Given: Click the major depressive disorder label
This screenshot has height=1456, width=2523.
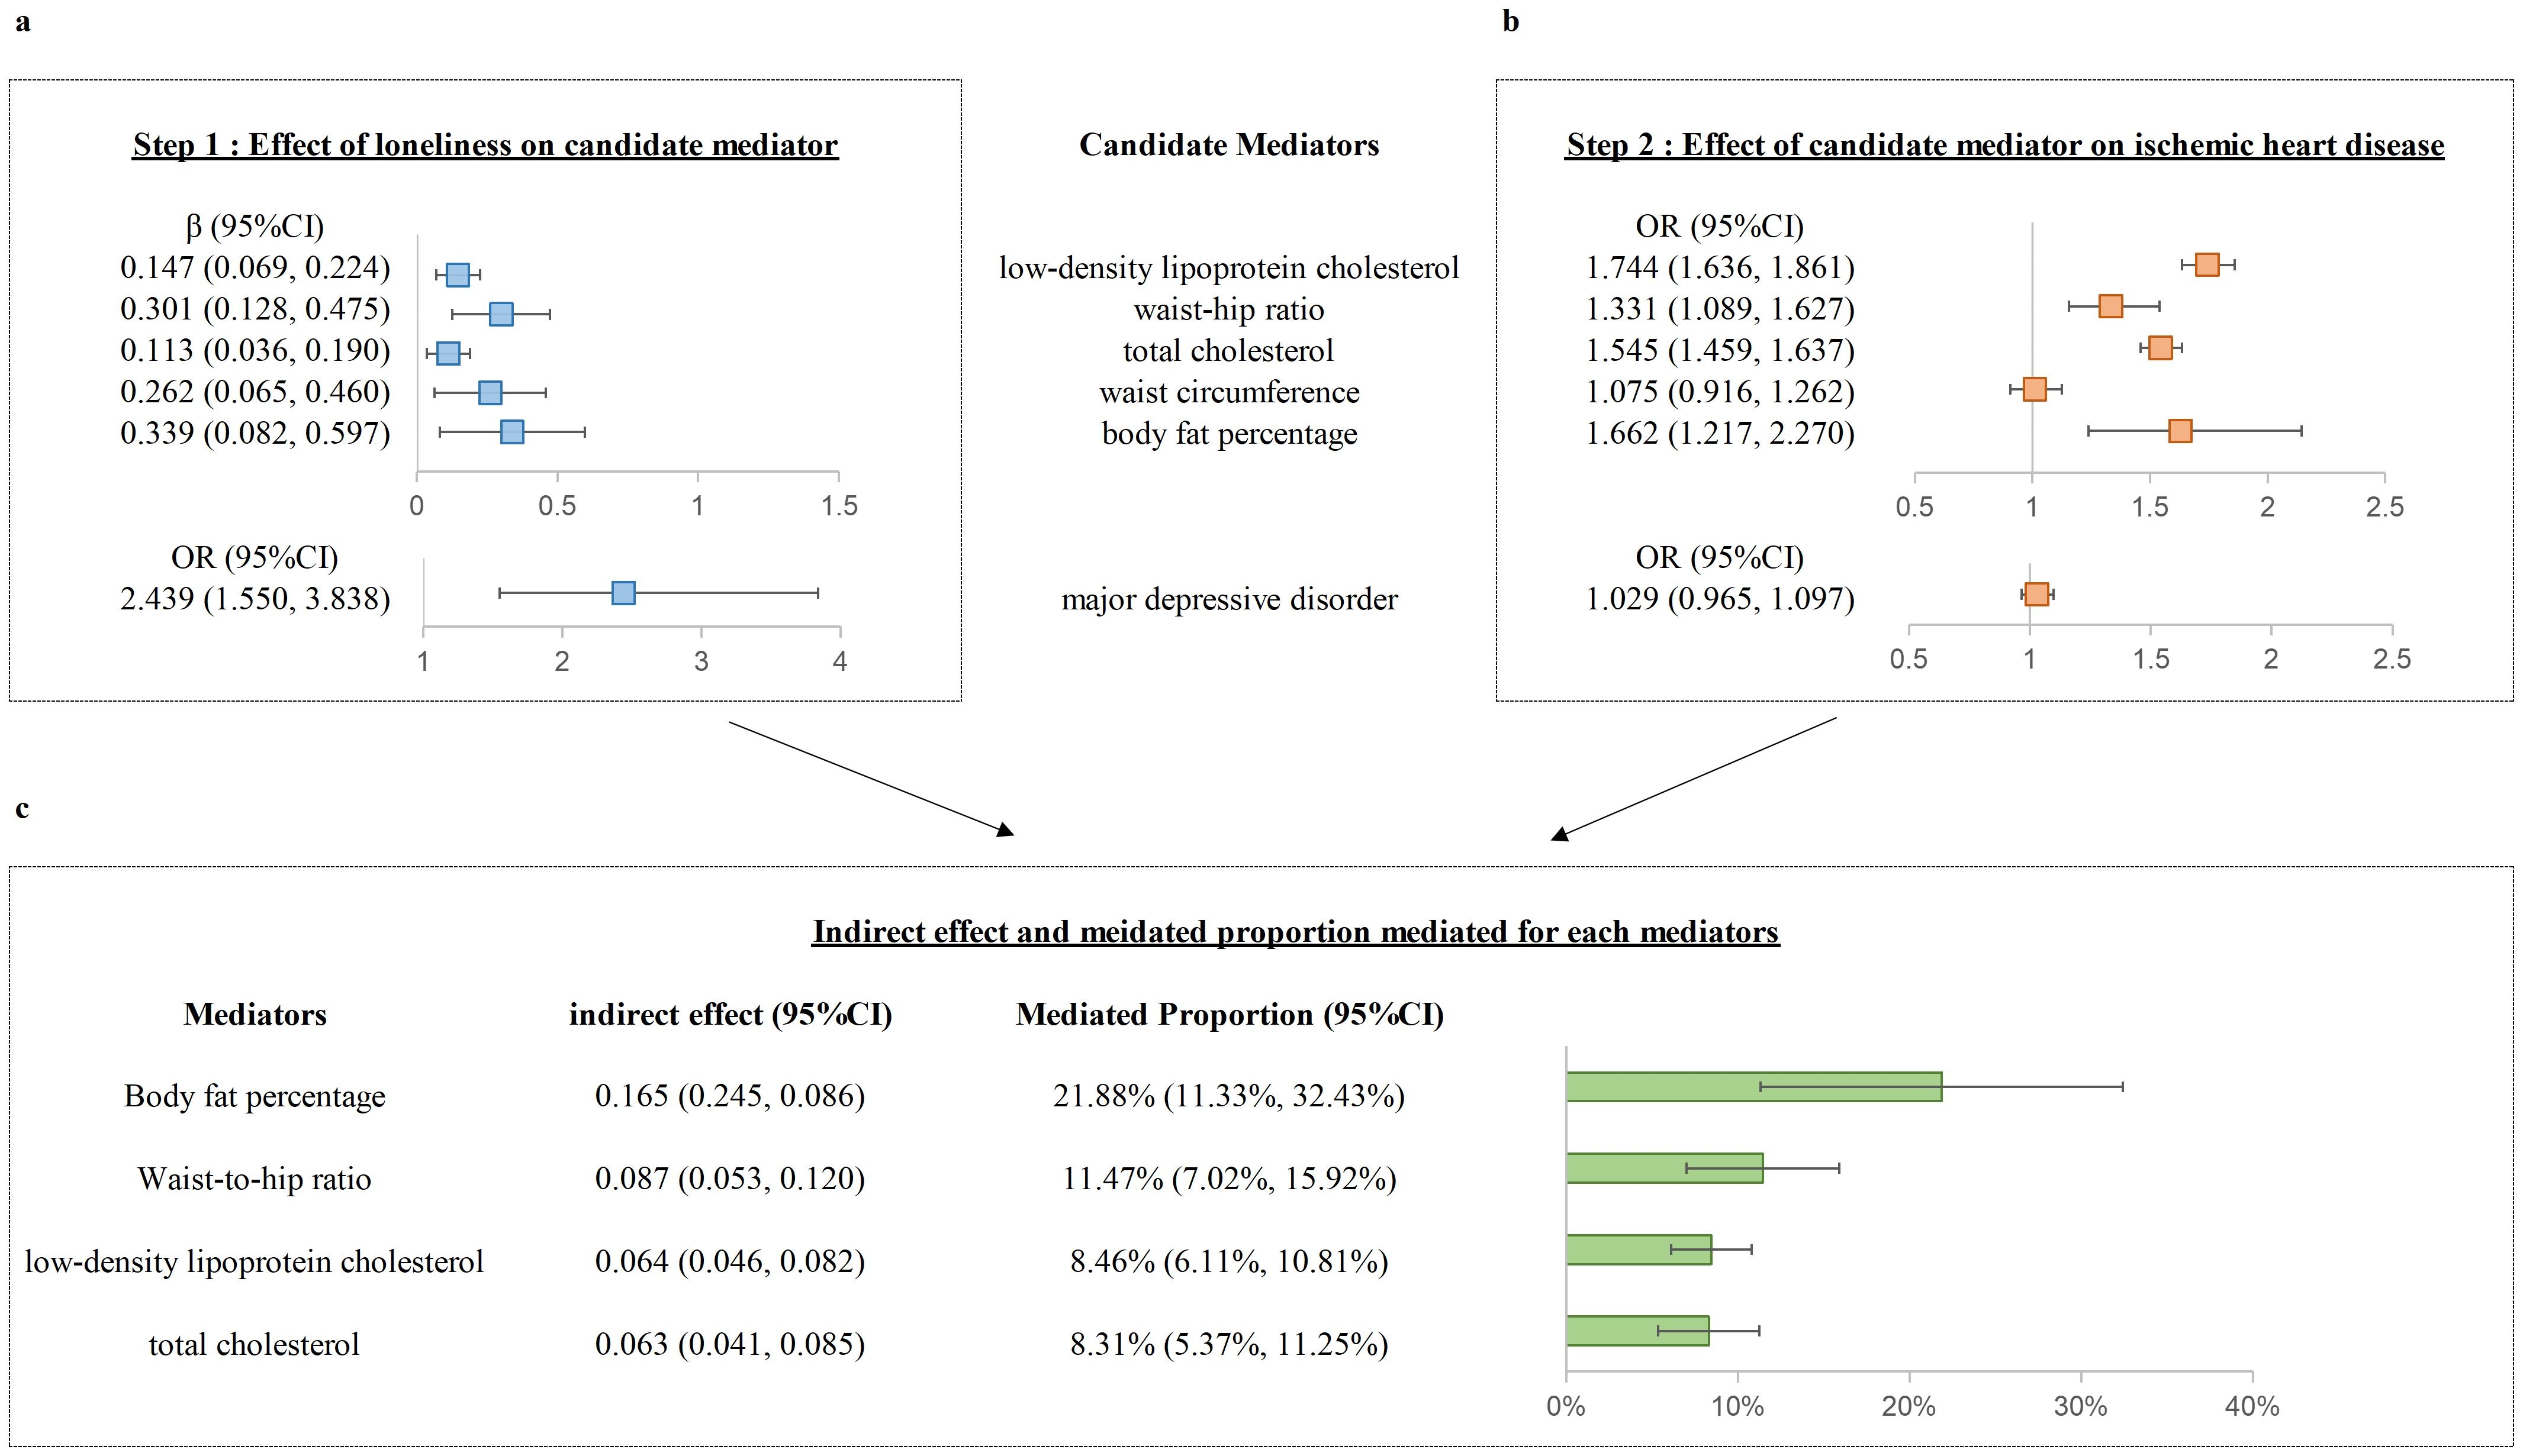Looking at the screenshot, I should click(1230, 600).
